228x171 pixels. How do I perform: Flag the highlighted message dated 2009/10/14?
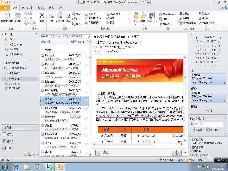86,101
